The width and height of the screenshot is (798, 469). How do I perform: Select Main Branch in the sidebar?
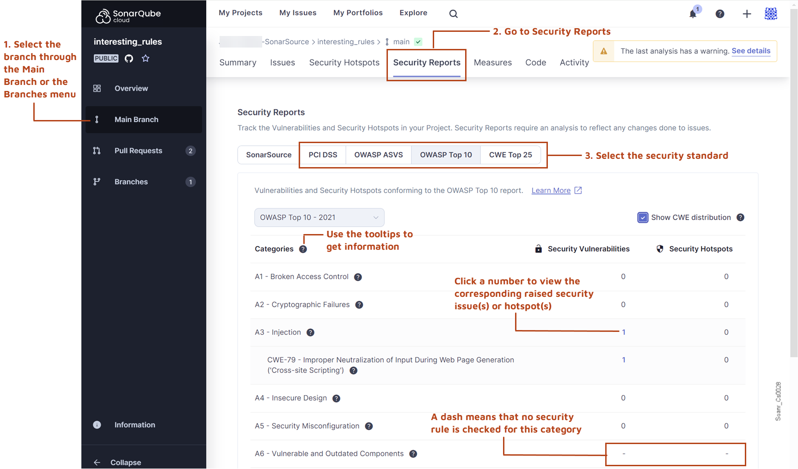136,119
